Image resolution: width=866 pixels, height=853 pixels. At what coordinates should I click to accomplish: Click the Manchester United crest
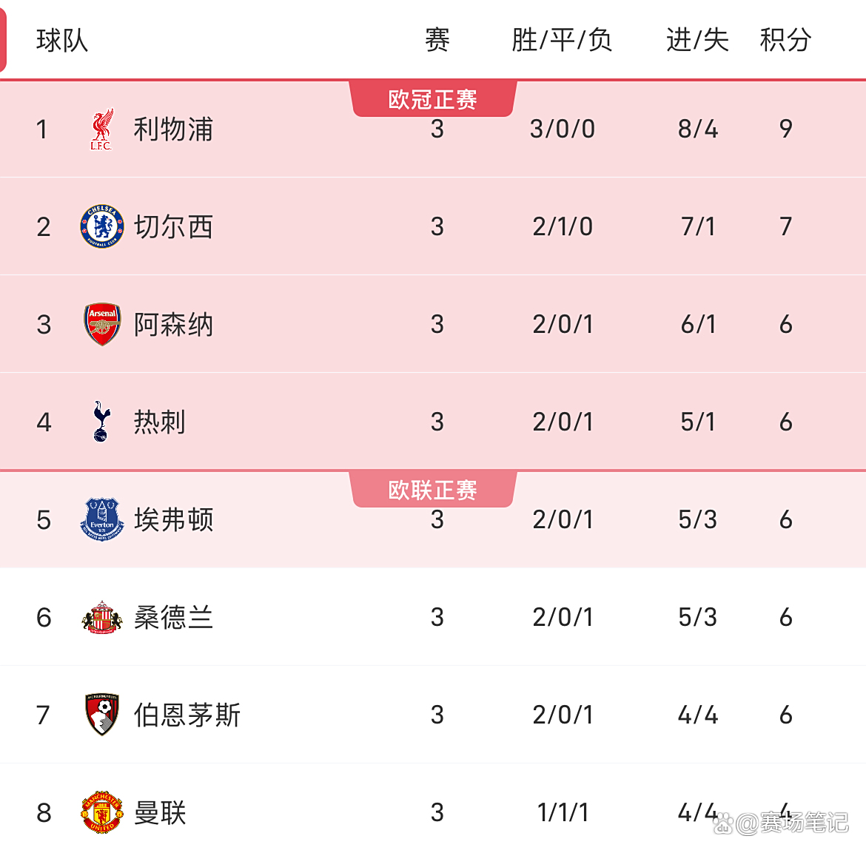(x=101, y=812)
